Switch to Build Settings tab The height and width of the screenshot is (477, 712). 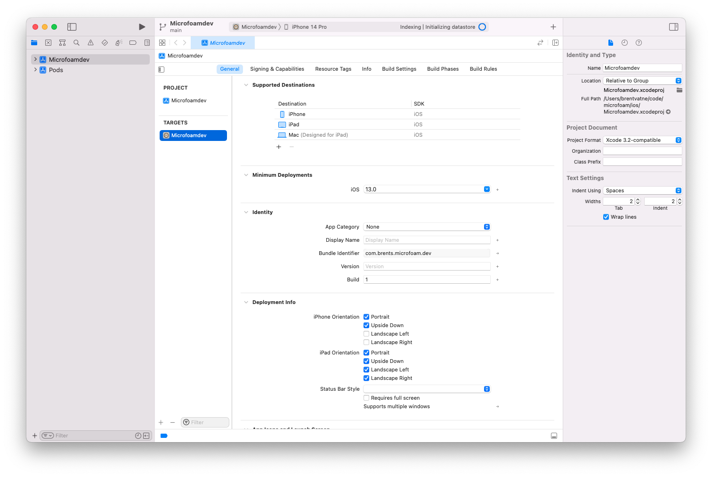(399, 69)
